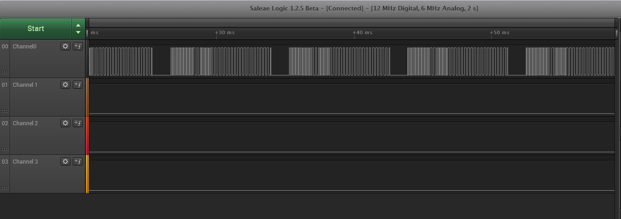
Task: Click the +40 ms timeline marker
Action: tap(363, 32)
